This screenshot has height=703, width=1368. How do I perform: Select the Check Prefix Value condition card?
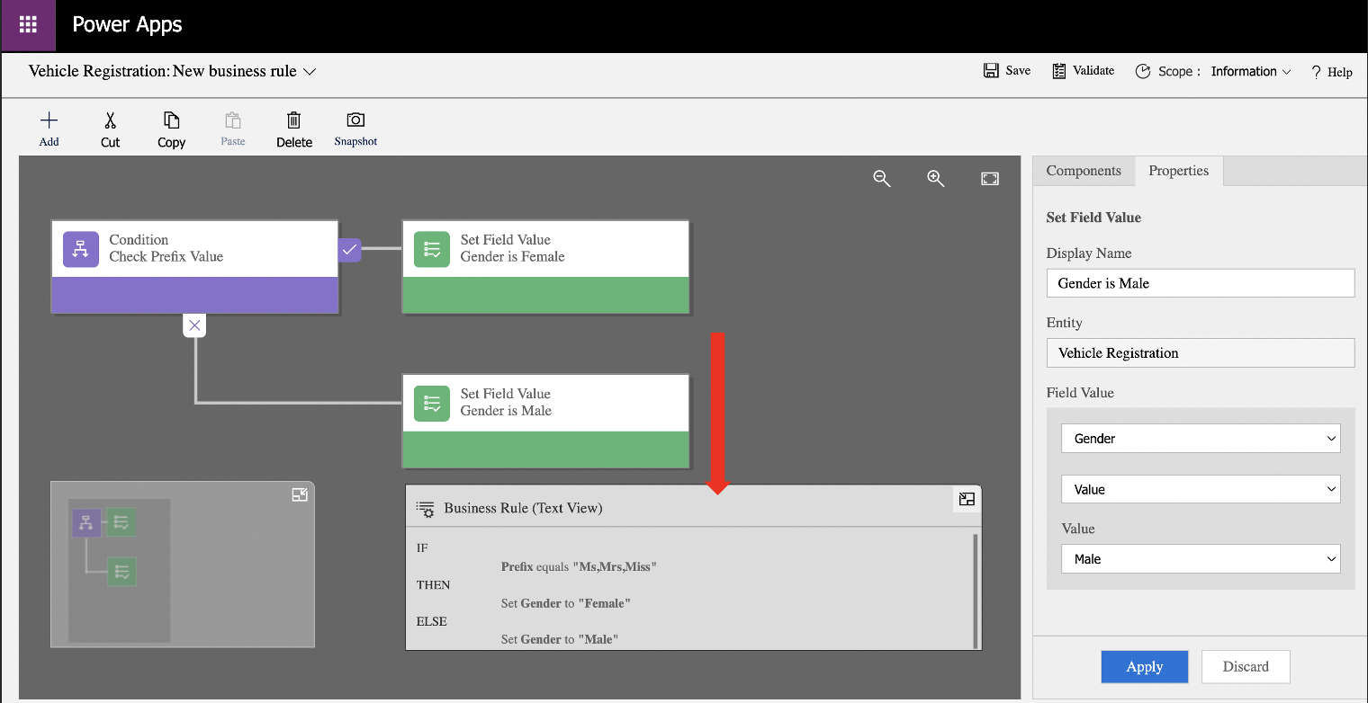194,267
